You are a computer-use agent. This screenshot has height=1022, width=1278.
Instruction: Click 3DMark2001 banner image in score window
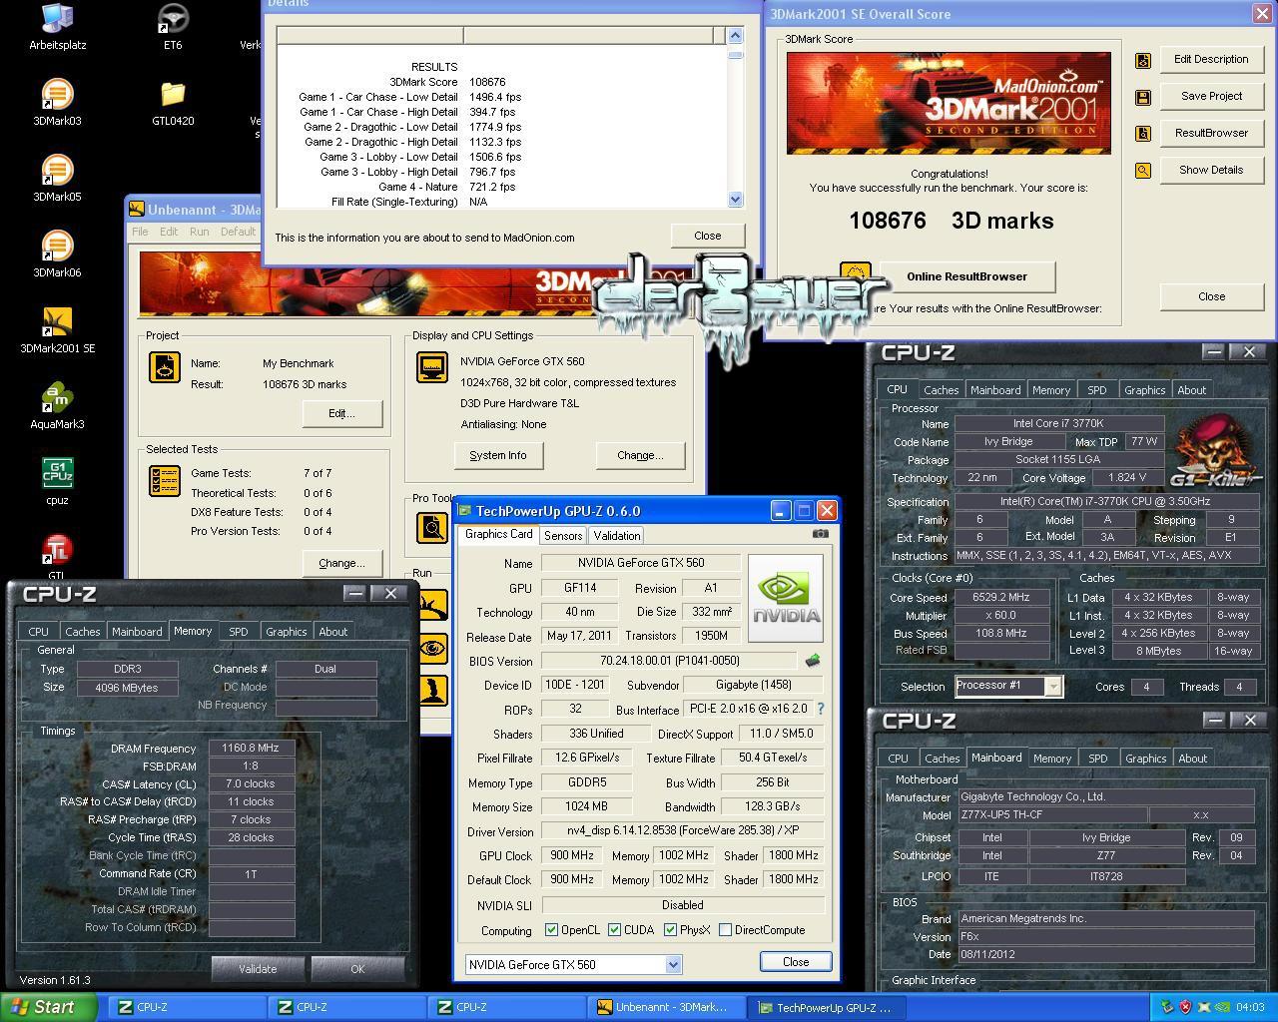(949, 103)
